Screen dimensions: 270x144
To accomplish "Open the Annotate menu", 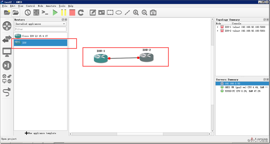I will 51,6.
